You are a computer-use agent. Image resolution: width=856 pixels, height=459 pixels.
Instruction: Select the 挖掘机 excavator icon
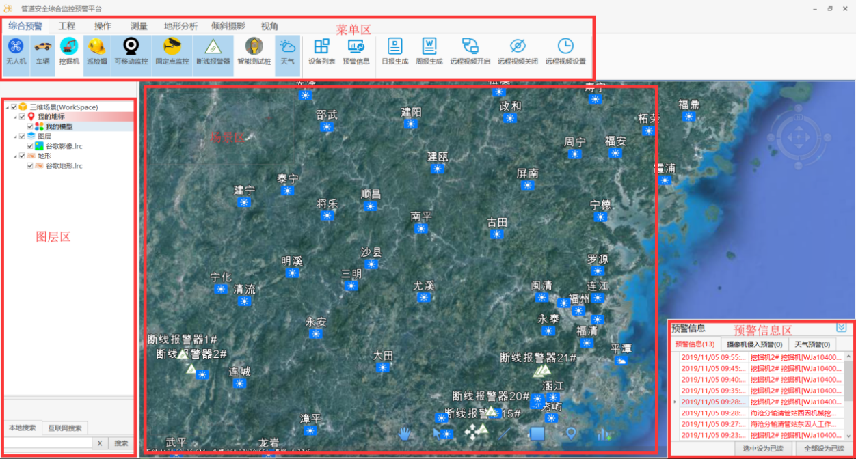point(69,47)
